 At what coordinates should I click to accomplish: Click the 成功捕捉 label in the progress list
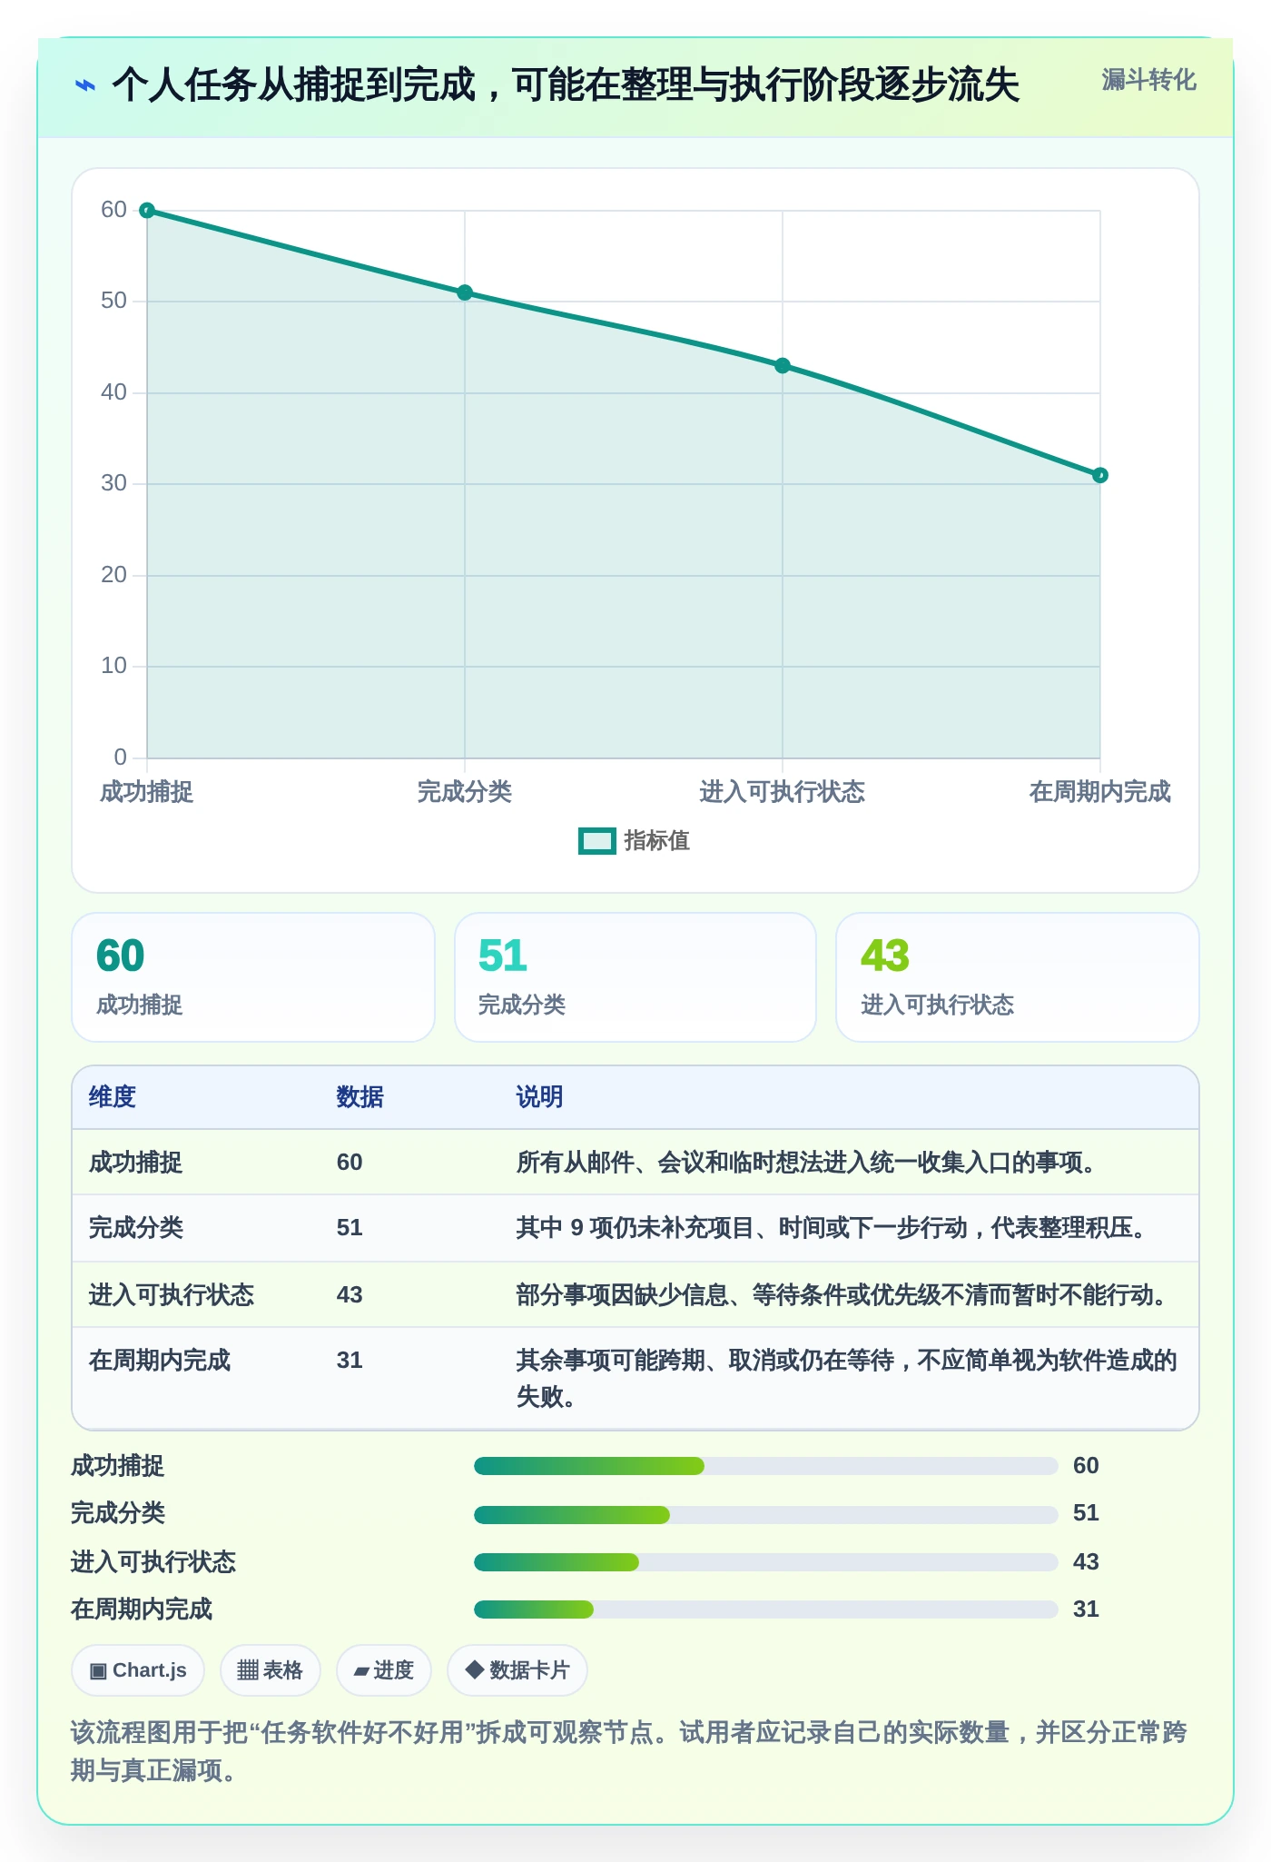click(118, 1466)
